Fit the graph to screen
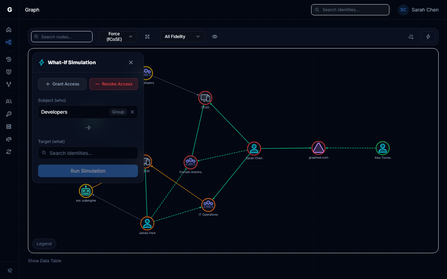Viewport: 447px width, 279px height. (147, 37)
